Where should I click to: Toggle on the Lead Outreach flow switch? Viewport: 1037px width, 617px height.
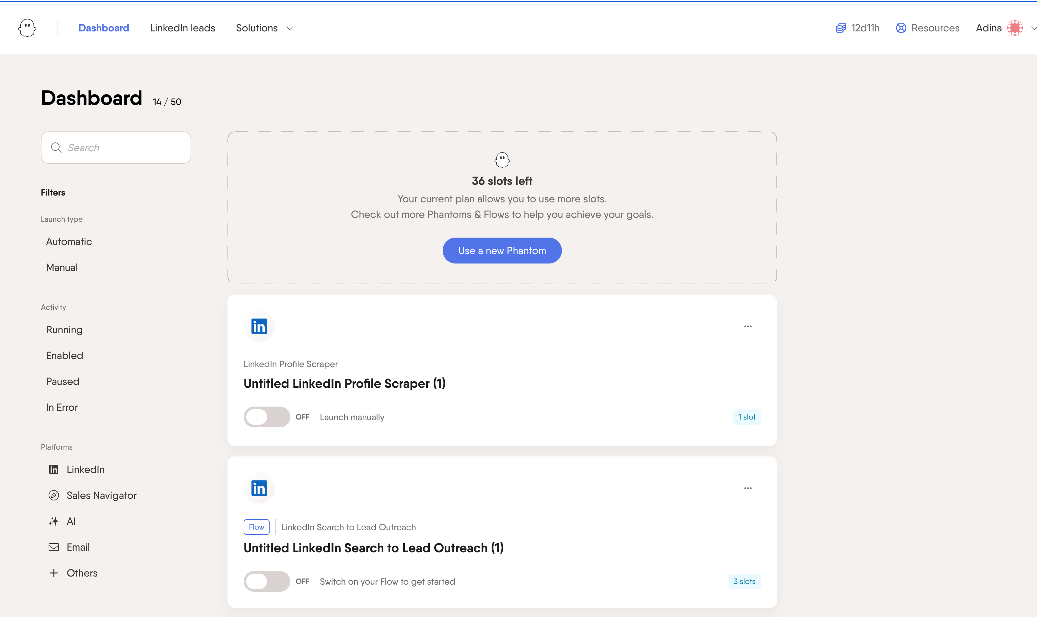(267, 581)
